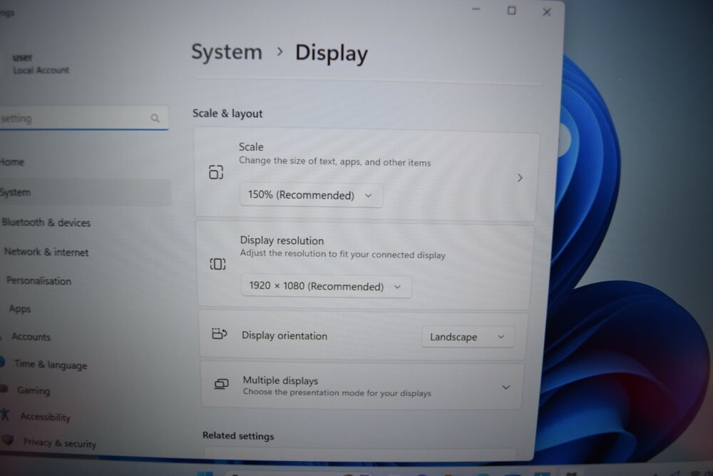The height and width of the screenshot is (476, 713).
Task: Open Gaming settings
Action: [34, 390]
